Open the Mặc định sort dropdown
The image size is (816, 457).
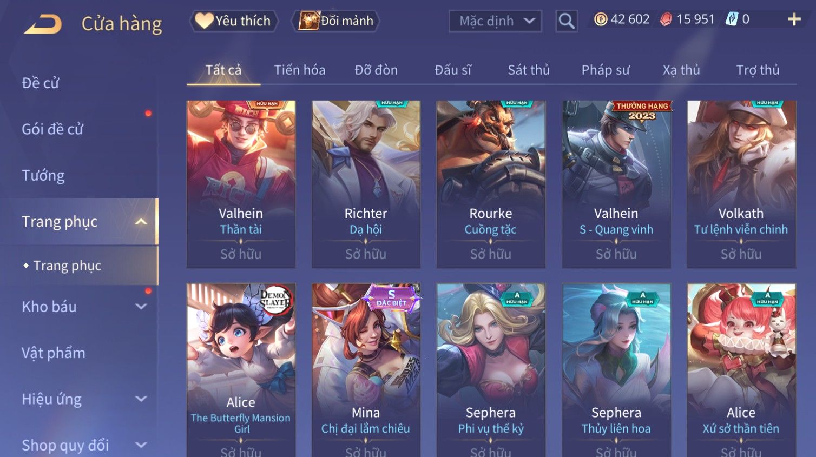coord(495,21)
